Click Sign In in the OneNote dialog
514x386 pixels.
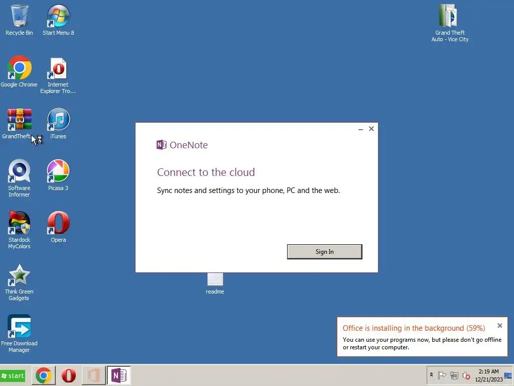coord(325,252)
